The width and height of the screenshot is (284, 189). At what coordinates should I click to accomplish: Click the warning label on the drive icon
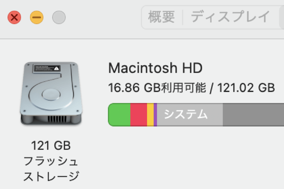(x=46, y=68)
